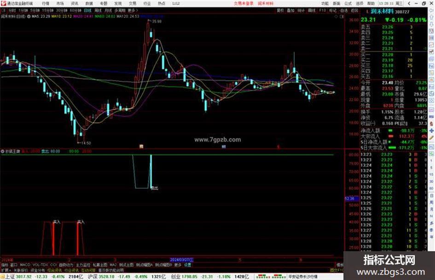The width and height of the screenshot is (435, 280).
Task: Click the pencil icon in right sidebar
Action: point(432,137)
